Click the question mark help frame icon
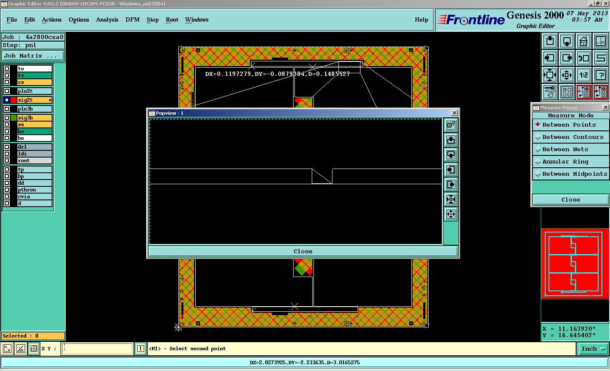Screen dimensions: 610x371 click(x=601, y=75)
